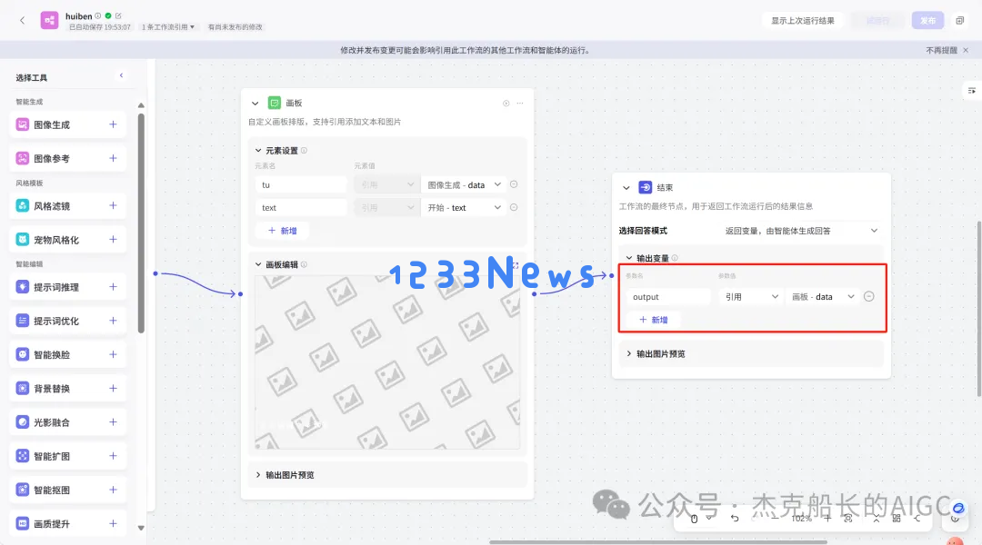Viewport: 982px width, 545px height.
Task: Add 智能扩图 node with plus
Action: (x=114, y=455)
